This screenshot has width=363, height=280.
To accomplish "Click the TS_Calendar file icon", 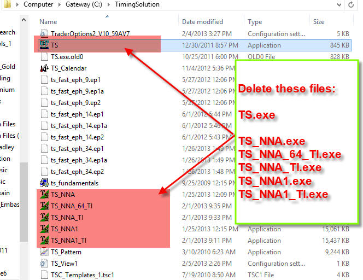I will click(44, 68).
